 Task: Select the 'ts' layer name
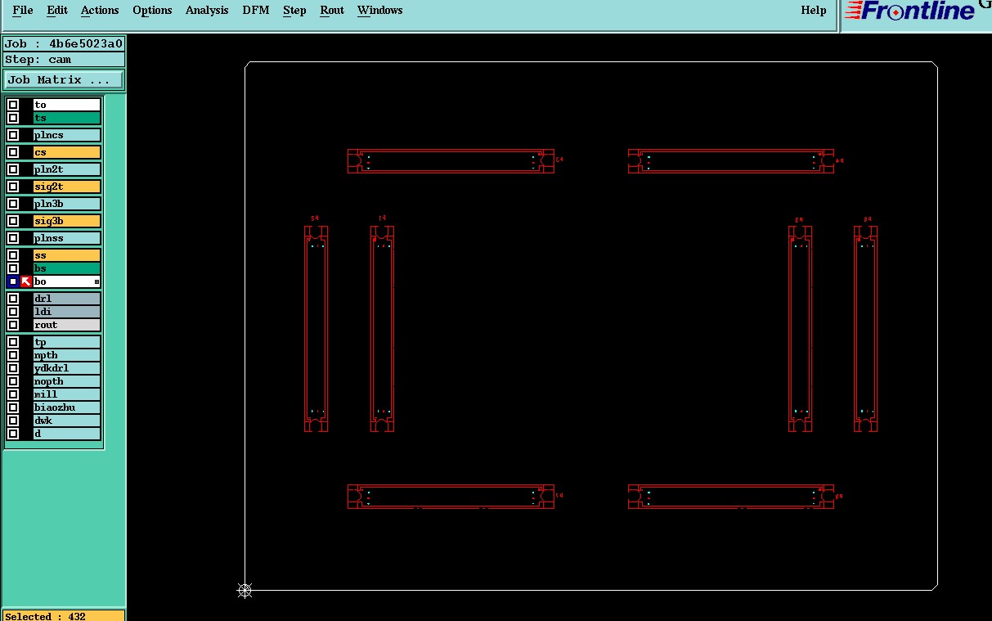click(67, 118)
